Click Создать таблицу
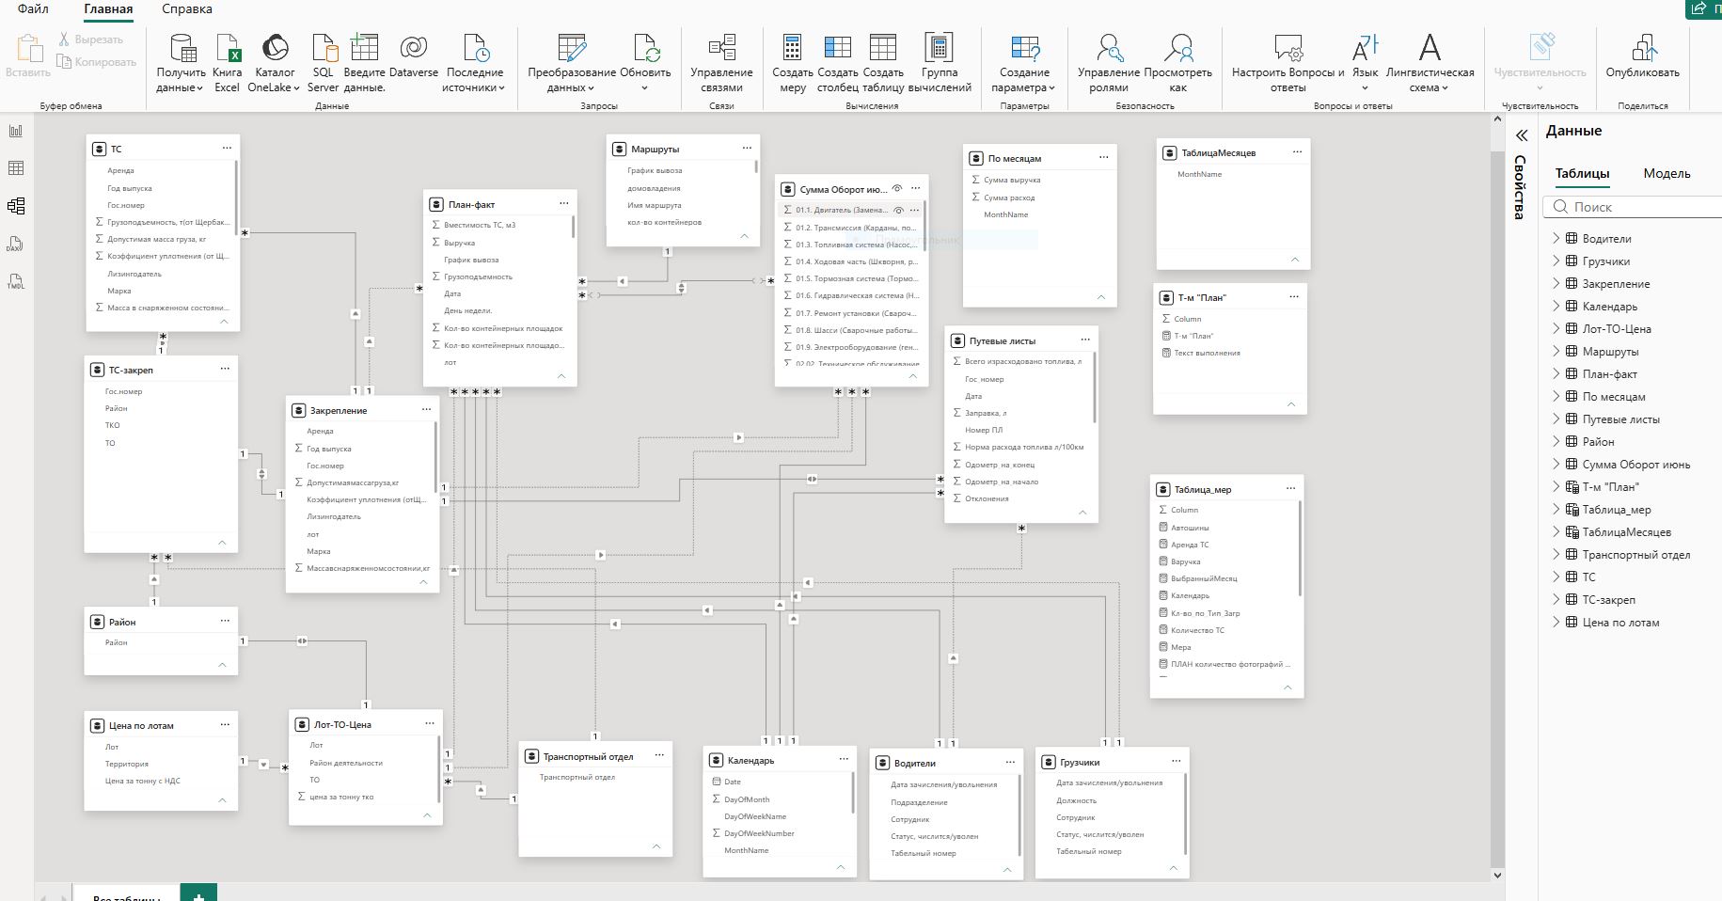The width and height of the screenshot is (1722, 901). [883, 63]
